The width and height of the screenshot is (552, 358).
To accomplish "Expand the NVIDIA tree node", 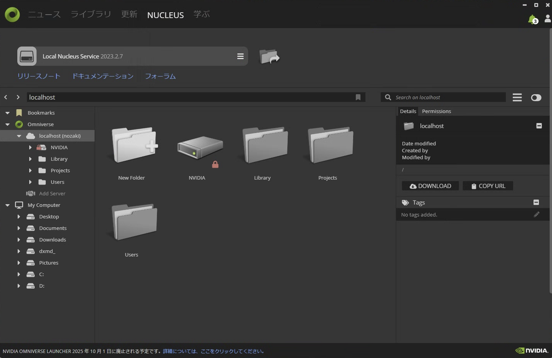I will pos(30,147).
